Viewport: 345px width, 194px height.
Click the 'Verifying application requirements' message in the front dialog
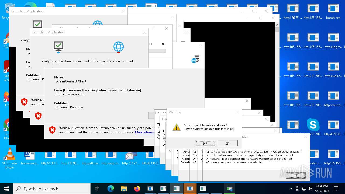click(88, 61)
